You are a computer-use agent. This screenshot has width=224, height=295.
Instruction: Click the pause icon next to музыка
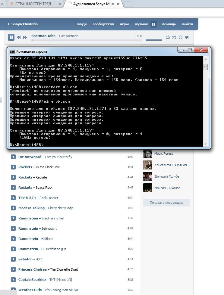(154, 24)
